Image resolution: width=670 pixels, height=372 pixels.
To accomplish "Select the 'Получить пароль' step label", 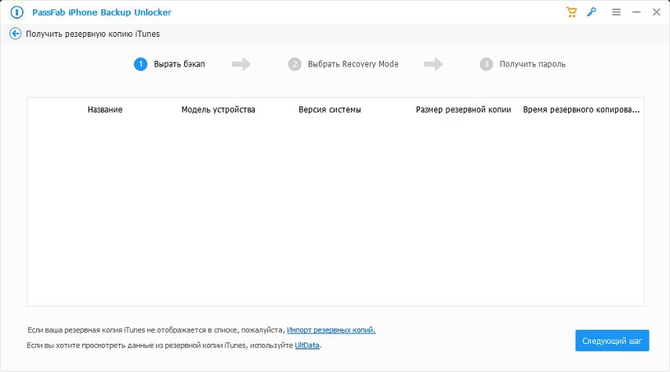I will coord(532,64).
